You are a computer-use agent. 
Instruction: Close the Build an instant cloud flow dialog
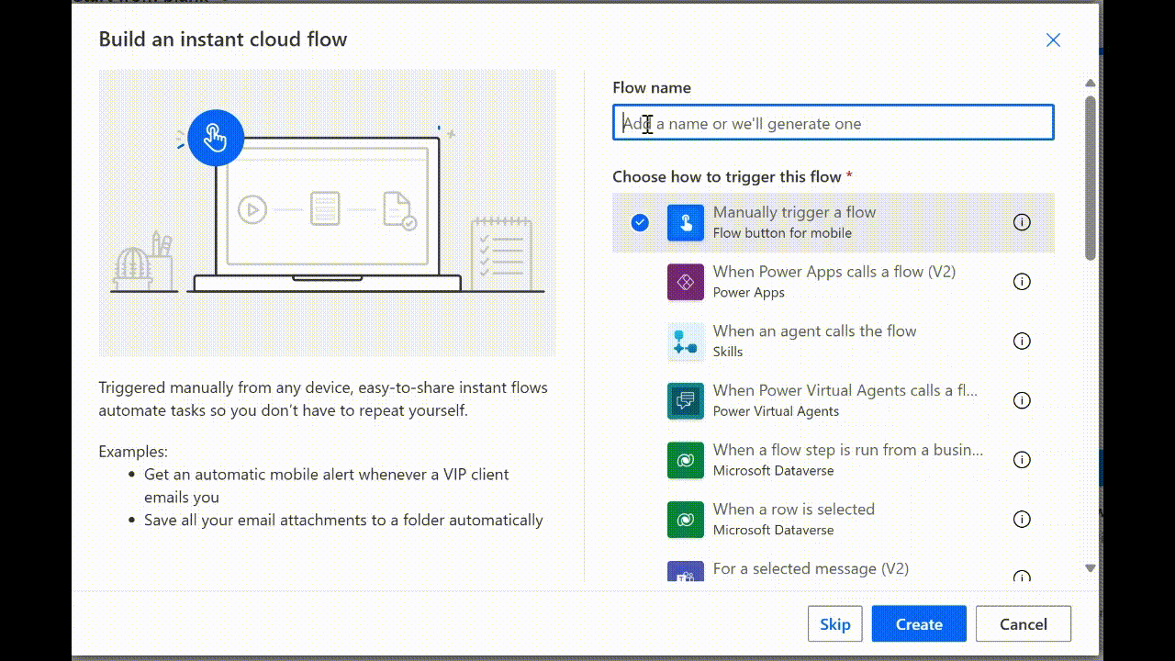1053,40
